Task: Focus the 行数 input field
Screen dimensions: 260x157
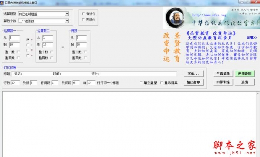Action: (15, 83)
